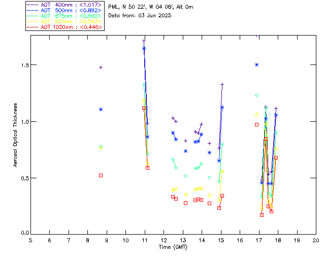Viewport: 325px width, 260px height.
Task: Click the 1.0 y-axis tick label
Action: pyautogui.click(x=25, y=122)
